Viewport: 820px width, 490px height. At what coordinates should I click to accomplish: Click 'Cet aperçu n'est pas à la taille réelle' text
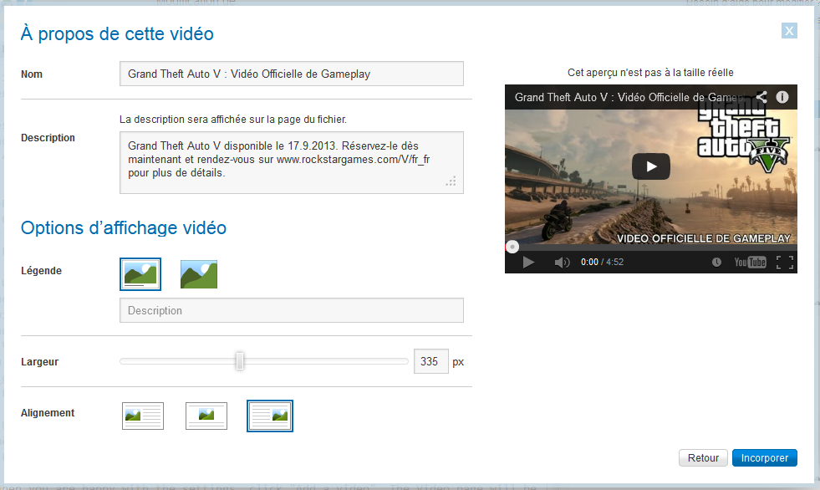coord(650,73)
